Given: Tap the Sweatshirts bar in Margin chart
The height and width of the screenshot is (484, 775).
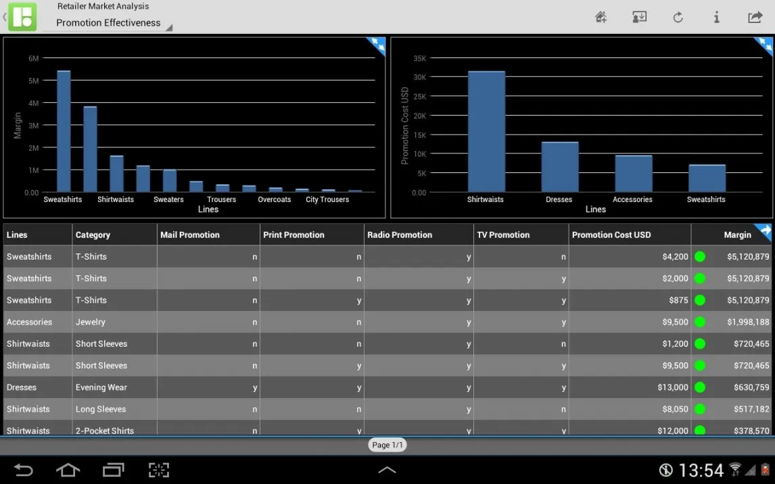Looking at the screenshot, I should [64, 132].
